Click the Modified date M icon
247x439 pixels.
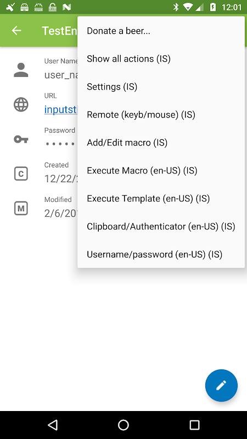coord(21,209)
